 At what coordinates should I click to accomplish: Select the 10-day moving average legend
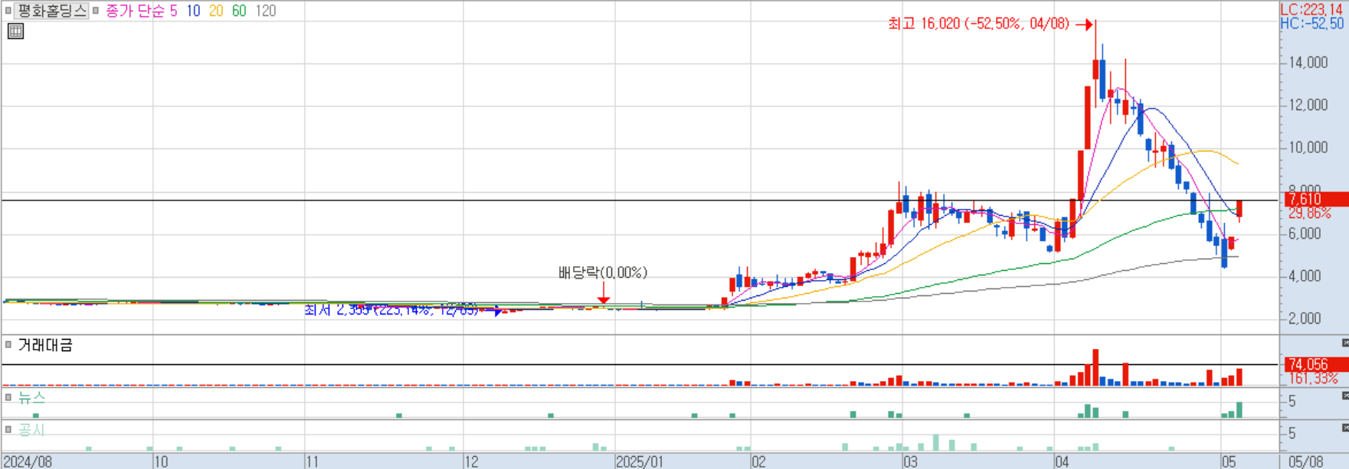(x=193, y=11)
